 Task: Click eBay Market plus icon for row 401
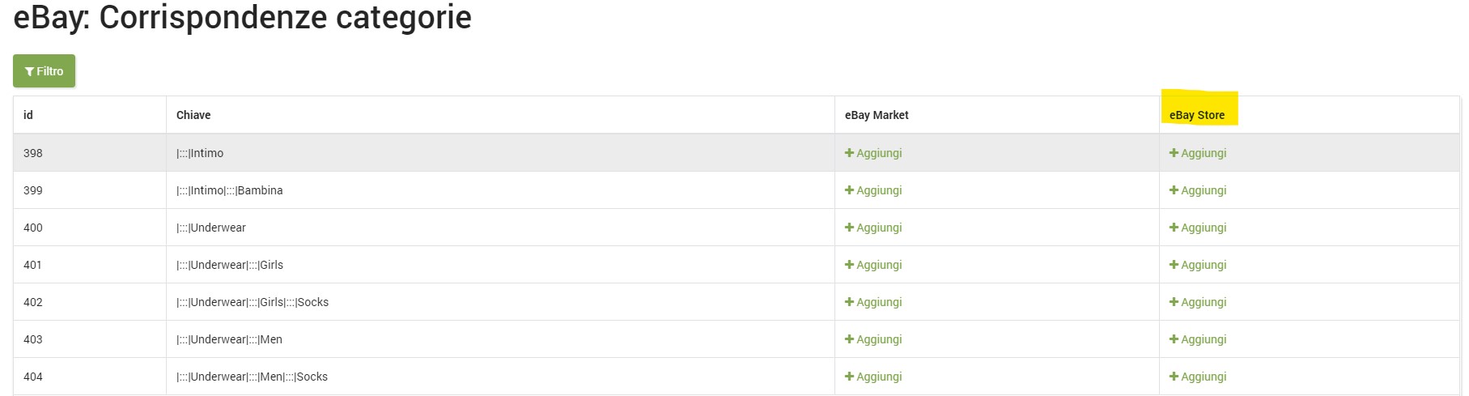[x=849, y=265]
